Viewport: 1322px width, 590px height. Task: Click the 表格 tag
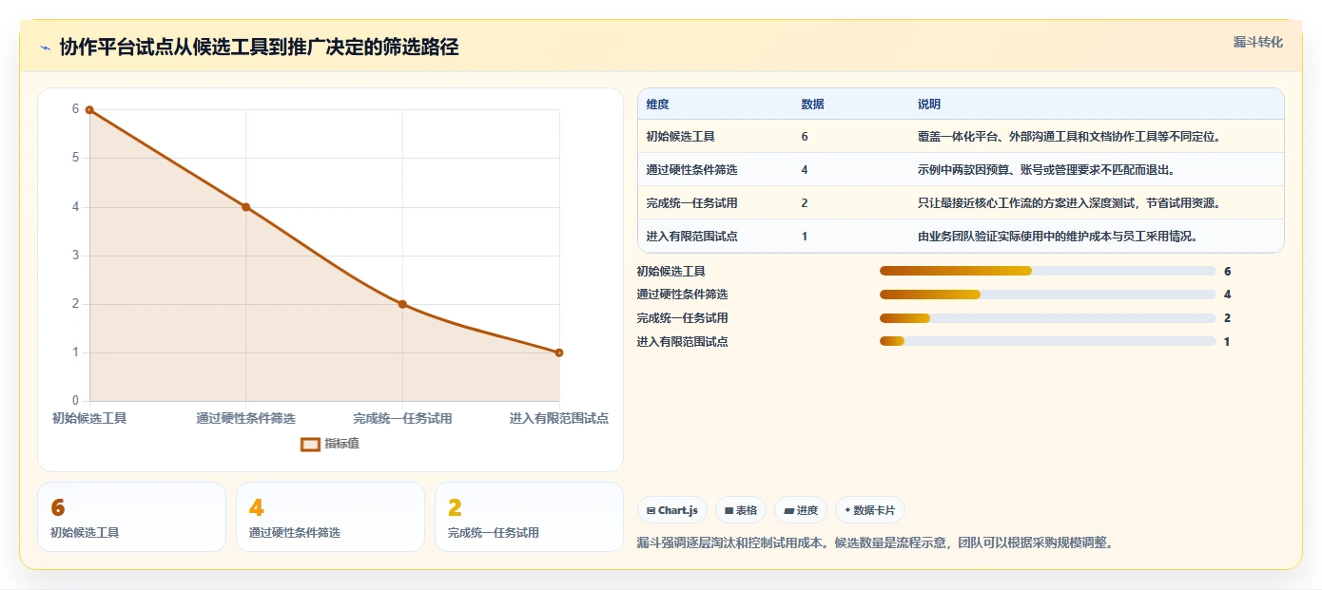[741, 510]
